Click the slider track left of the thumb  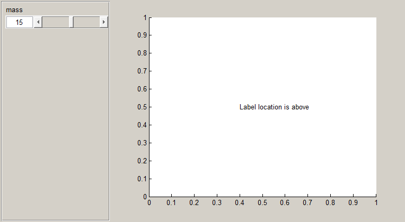[55, 22]
